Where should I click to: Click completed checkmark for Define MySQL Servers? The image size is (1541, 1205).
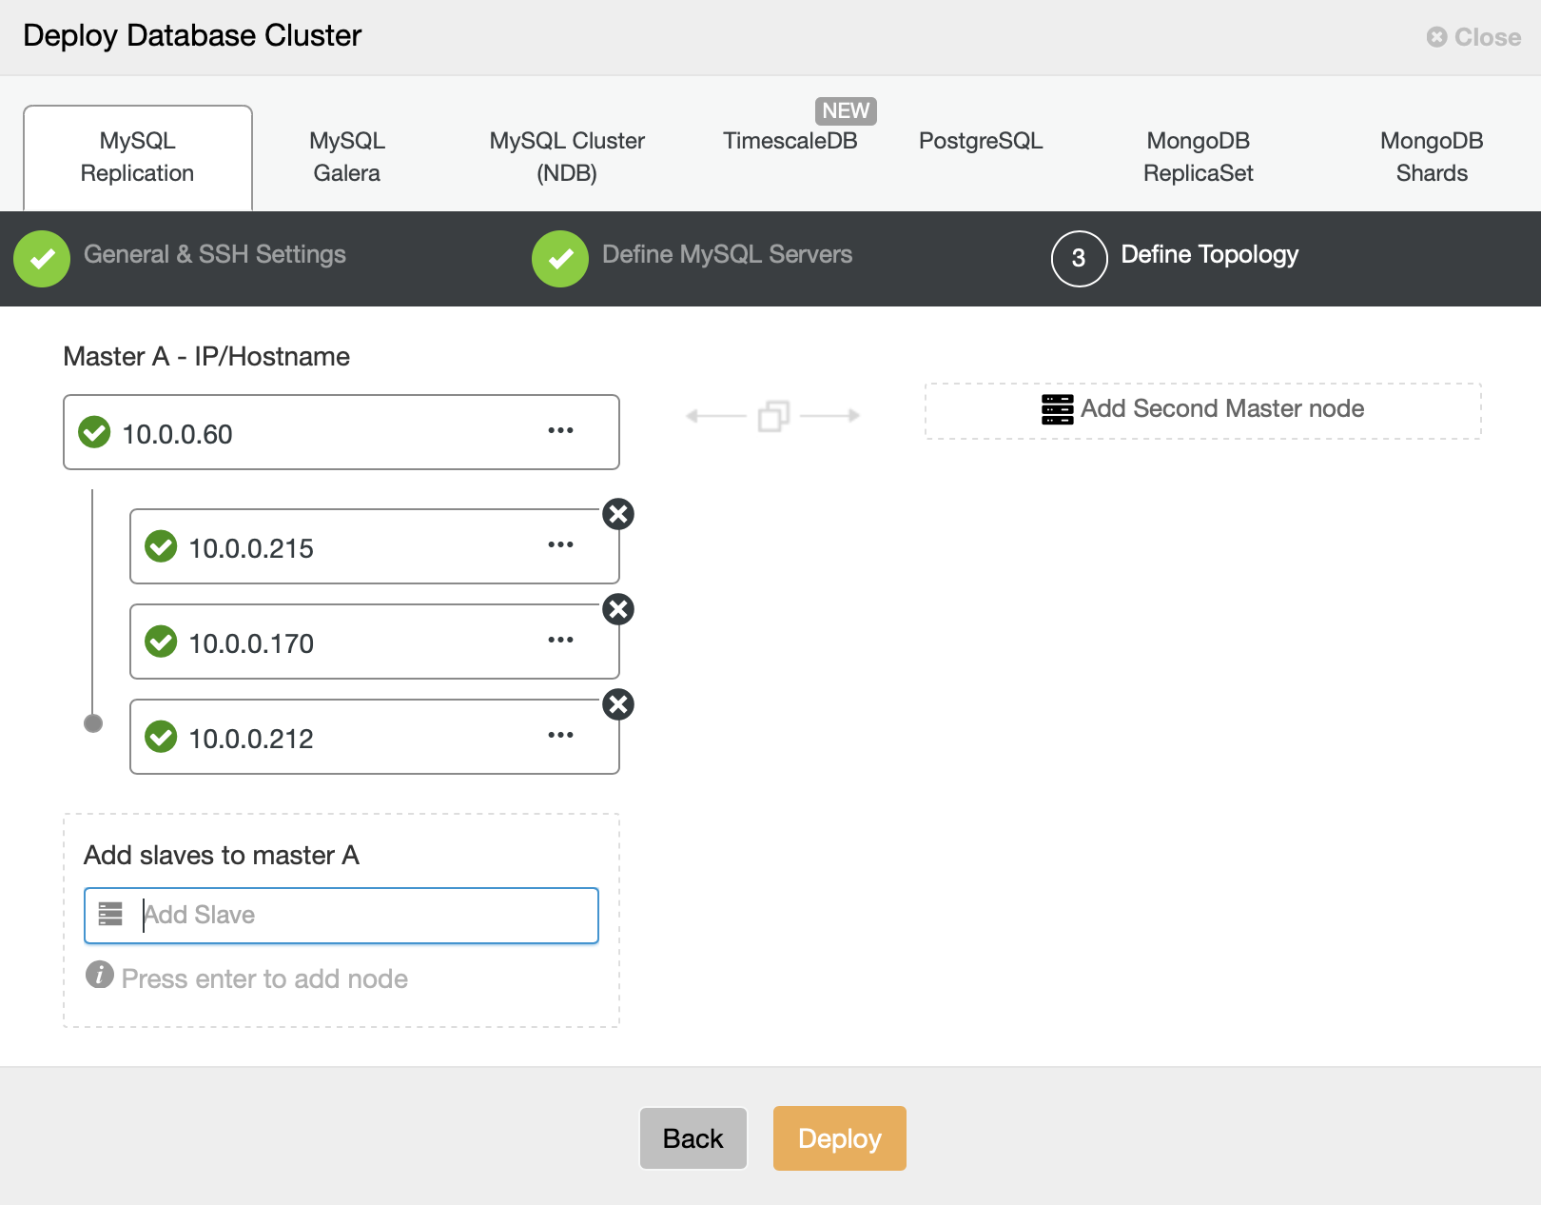(560, 259)
